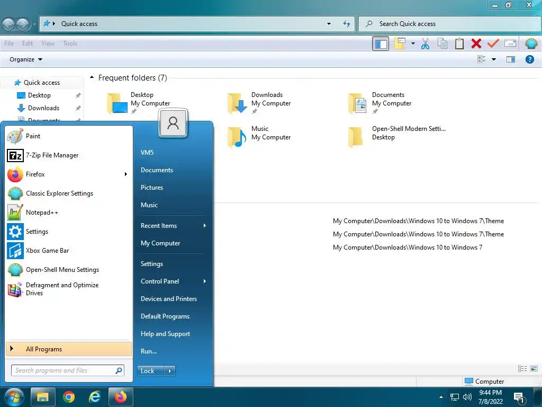Open the view options dropdown arrow

point(494,59)
